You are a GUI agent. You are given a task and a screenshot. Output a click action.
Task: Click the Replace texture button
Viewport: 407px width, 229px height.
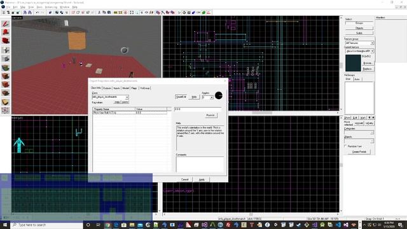click(368, 69)
